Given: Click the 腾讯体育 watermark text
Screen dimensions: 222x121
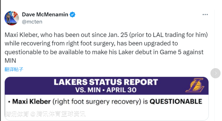Looking at the screenshot, I should (x=17, y=114).
